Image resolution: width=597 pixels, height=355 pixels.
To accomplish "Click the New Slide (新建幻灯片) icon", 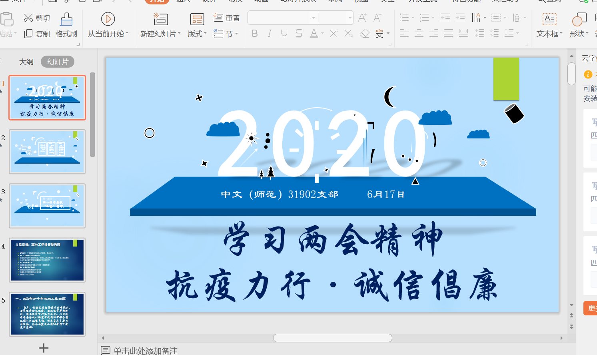I will pyautogui.click(x=161, y=19).
